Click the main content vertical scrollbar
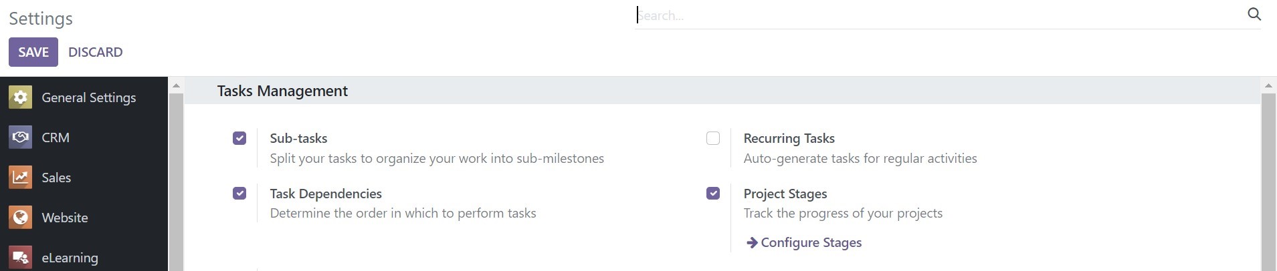Viewport: 1277px width, 271px height. tap(1268, 182)
